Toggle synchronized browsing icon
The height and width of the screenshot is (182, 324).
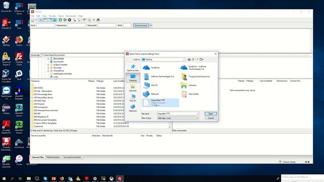94,20
